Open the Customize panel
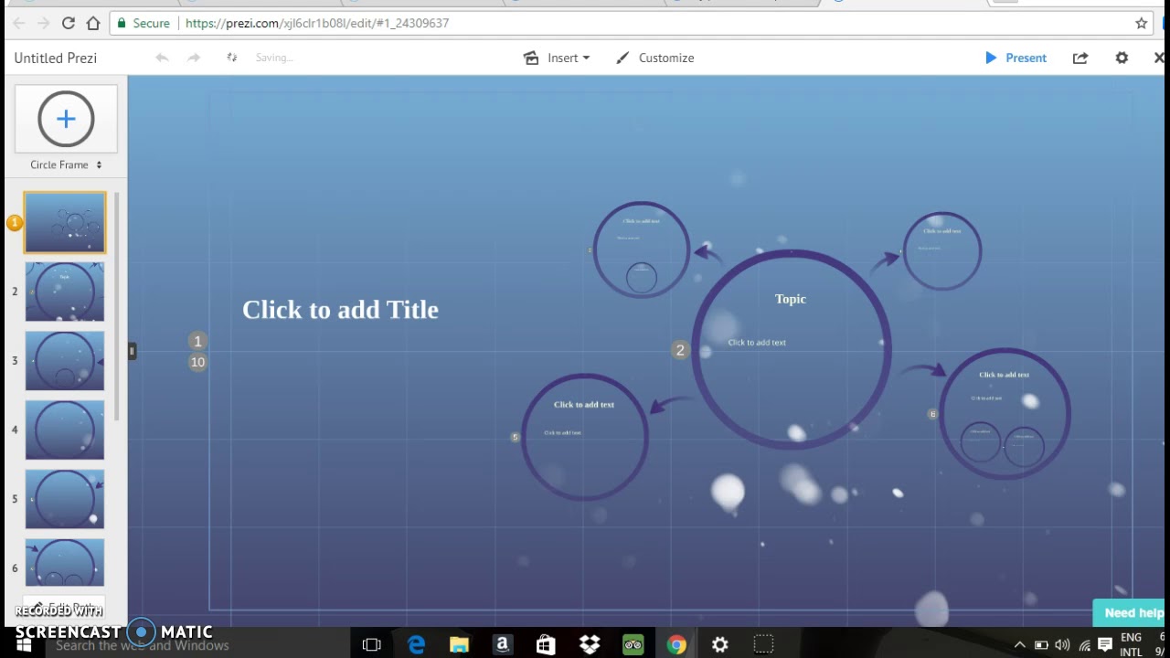This screenshot has width=1170, height=658. 655,58
